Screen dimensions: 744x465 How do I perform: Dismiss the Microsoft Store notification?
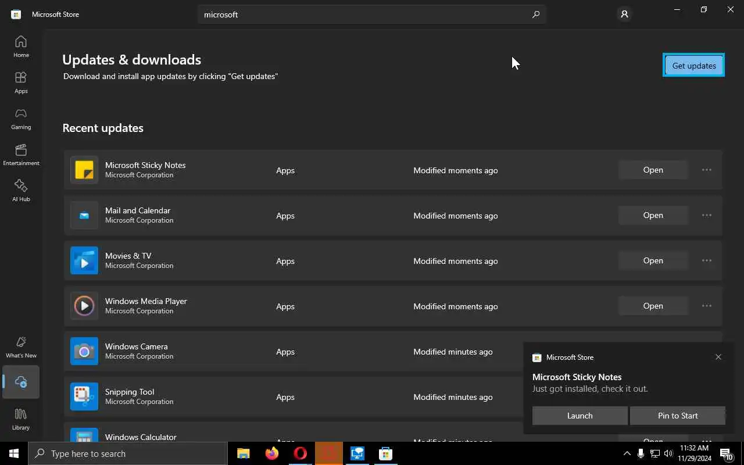click(x=718, y=357)
